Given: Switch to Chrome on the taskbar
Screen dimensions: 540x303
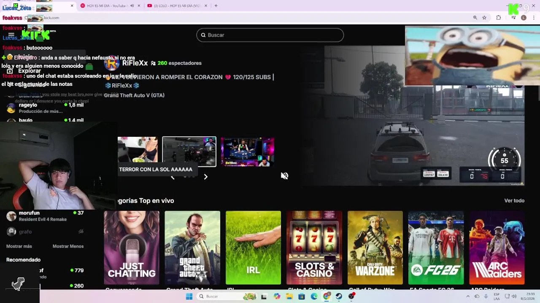Looking at the screenshot, I should tap(327, 296).
